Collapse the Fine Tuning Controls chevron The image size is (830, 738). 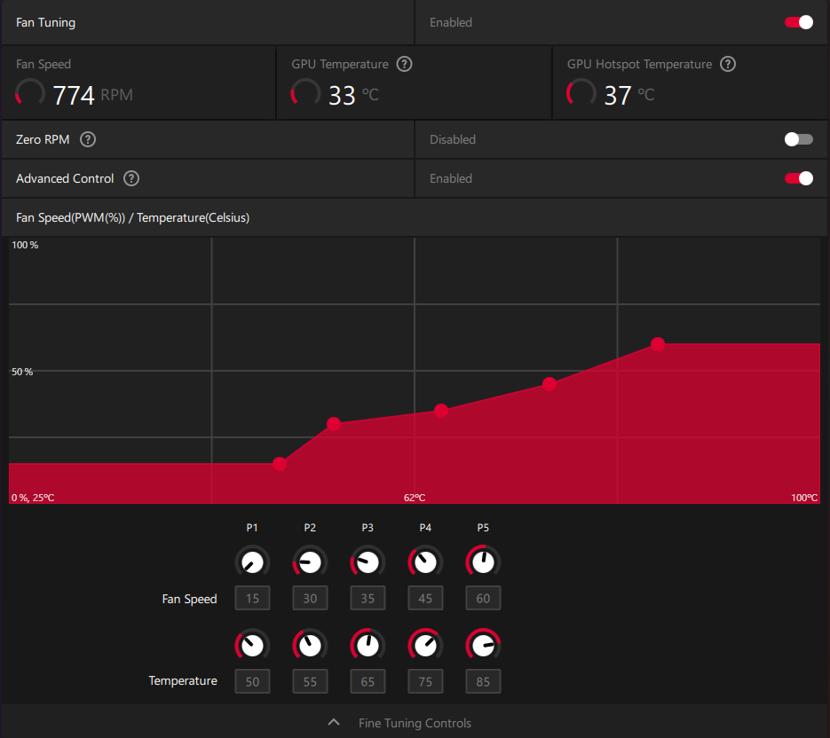coord(334,722)
